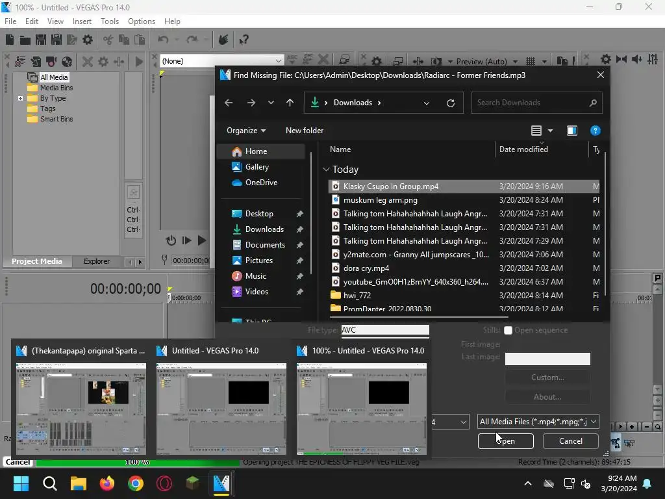
Task: Switch to the Explorer tab
Action: pyautogui.click(x=97, y=261)
